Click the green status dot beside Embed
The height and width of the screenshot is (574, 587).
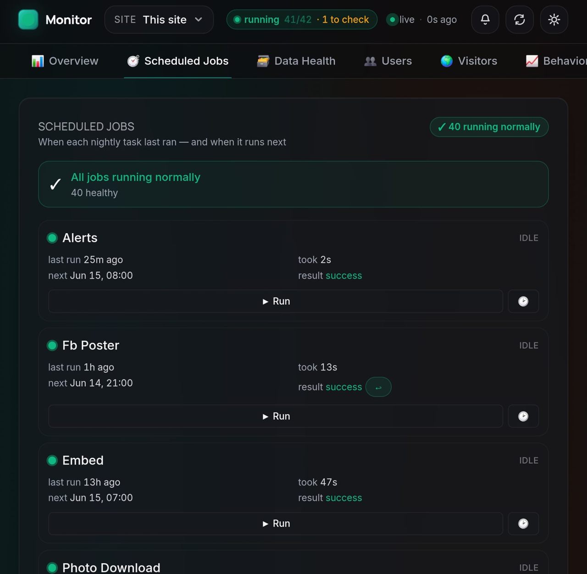(x=52, y=460)
